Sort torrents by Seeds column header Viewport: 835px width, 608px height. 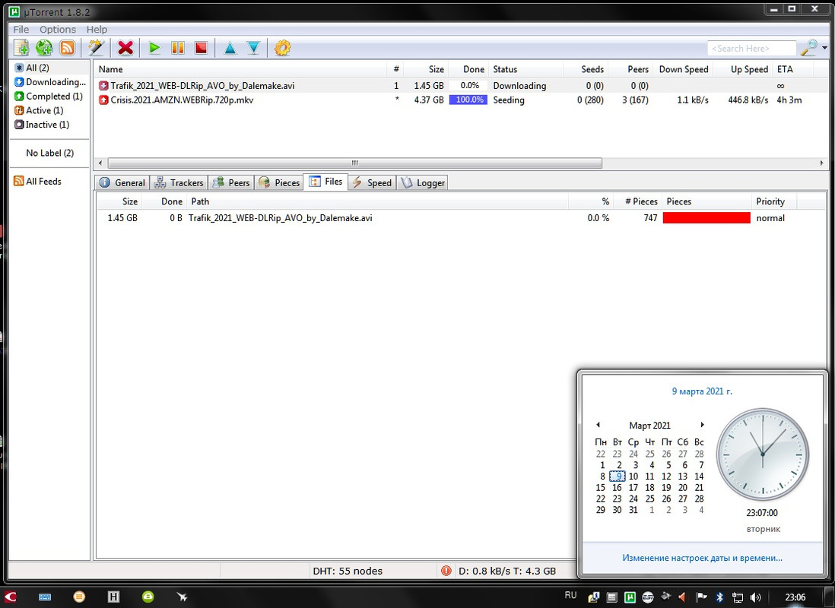(586, 69)
